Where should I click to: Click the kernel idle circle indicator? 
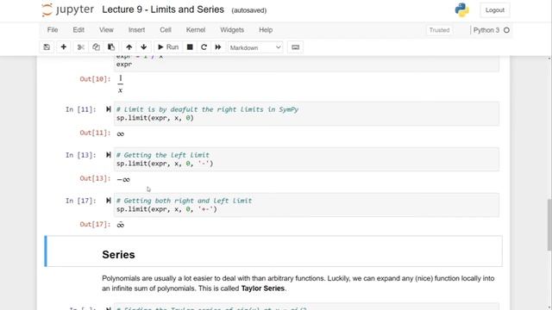tap(506, 30)
